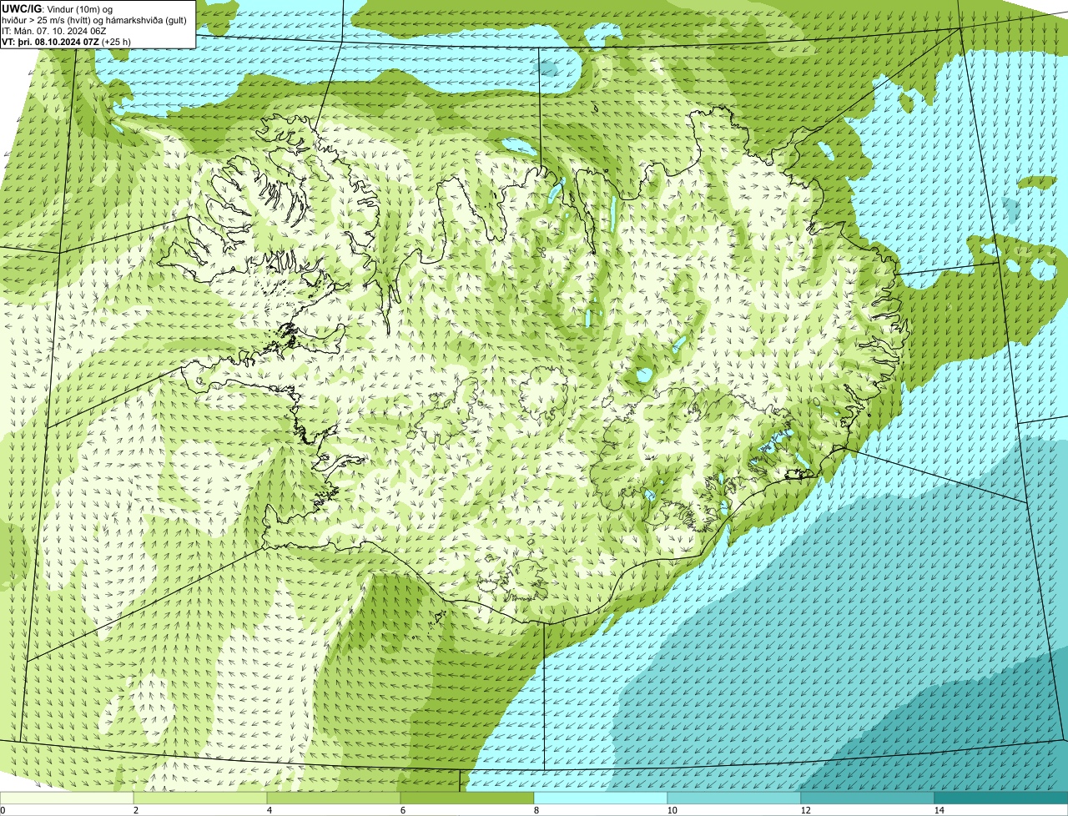Image resolution: width=1068 pixels, height=816 pixels.
Task: Click the title line 'UWC/IG: Vindur (10m) og'
Action: [57, 9]
